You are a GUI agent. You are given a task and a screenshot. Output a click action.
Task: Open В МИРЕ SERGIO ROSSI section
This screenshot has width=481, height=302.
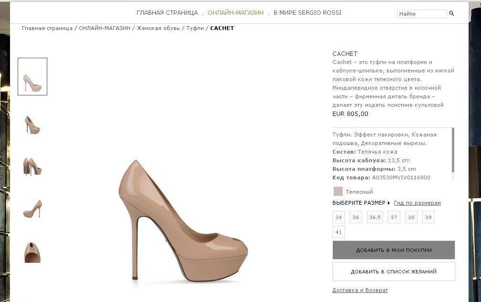point(308,13)
